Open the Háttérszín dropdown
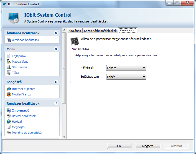This screenshot has height=154, width=196. pos(126,68)
